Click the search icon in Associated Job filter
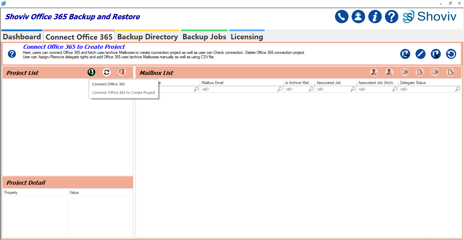 coord(353,89)
